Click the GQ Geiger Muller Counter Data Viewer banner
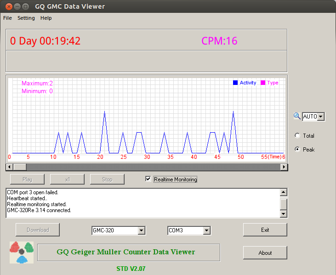336x275 pixels. [129, 253]
